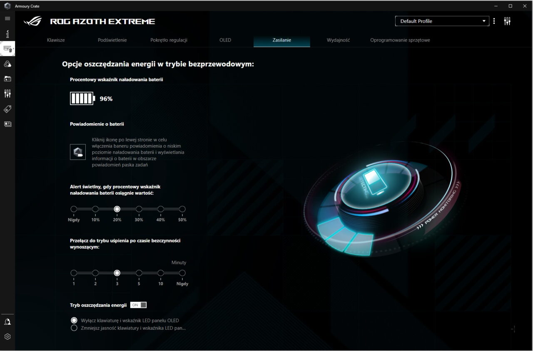This screenshot has width=533, height=351.
Task: Set battery alert slider to 50%
Action: point(182,209)
